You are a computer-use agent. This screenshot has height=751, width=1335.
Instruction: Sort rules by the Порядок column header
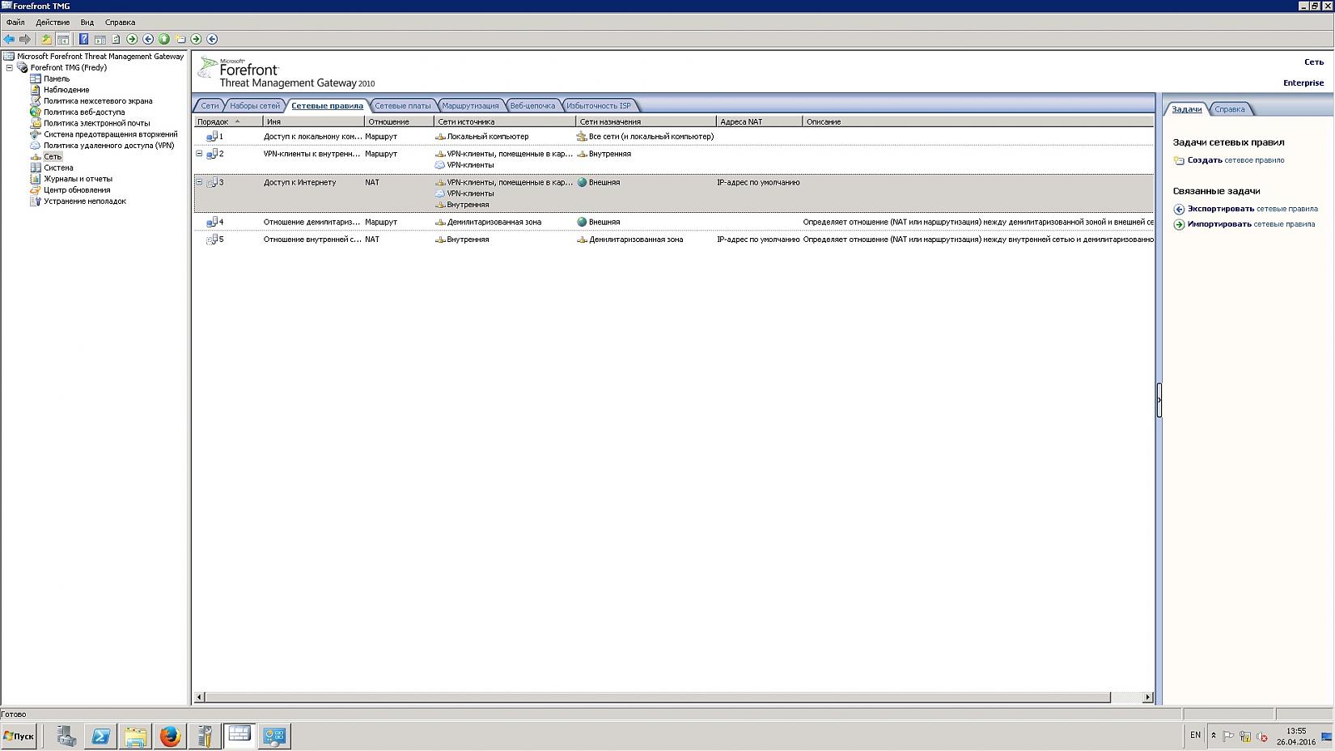[x=228, y=121]
